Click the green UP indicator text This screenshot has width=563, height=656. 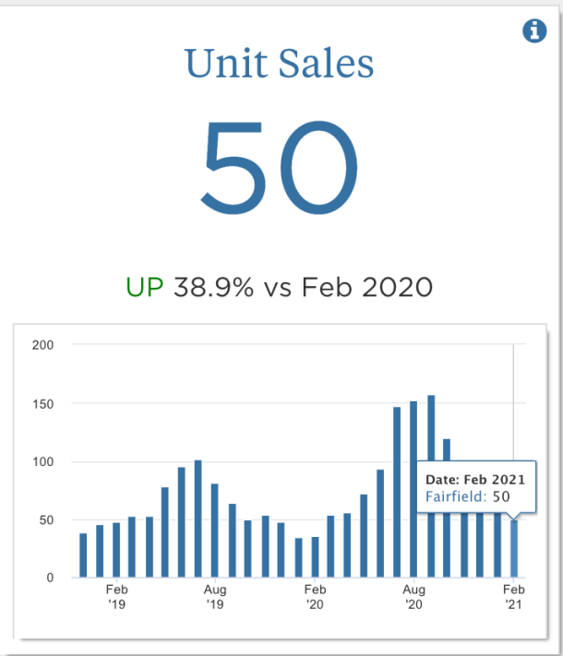tap(144, 287)
